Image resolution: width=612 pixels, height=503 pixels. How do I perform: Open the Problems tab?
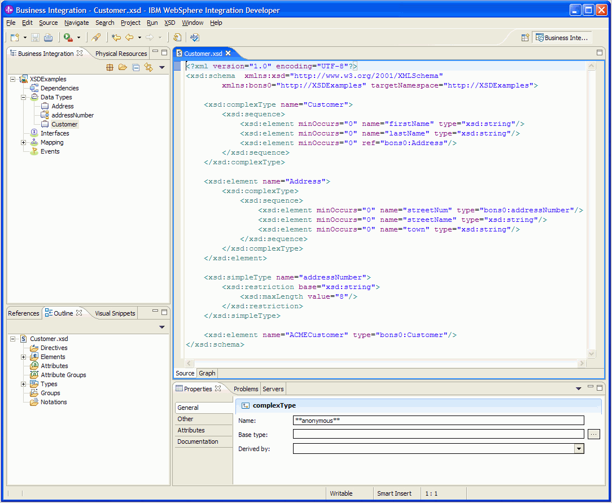pyautogui.click(x=246, y=389)
